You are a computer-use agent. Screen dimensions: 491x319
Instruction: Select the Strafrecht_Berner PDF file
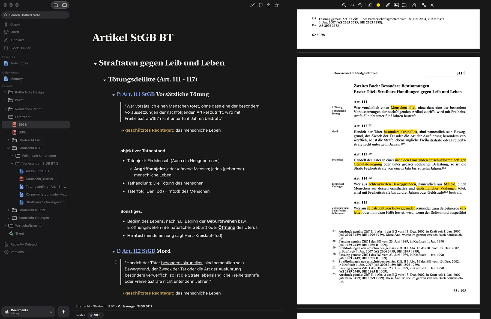[x=40, y=179]
